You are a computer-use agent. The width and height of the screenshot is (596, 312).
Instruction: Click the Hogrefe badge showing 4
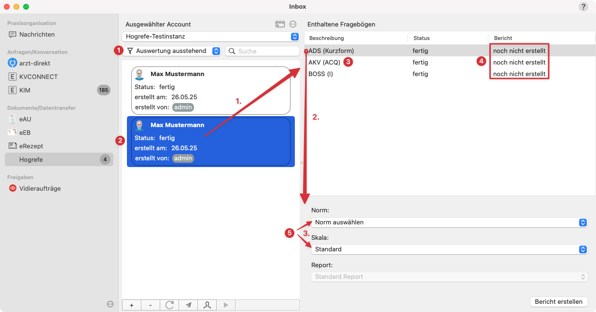point(105,159)
